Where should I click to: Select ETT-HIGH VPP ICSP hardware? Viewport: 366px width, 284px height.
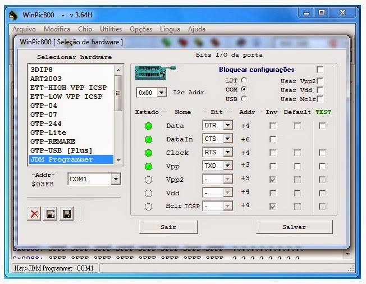71,88
